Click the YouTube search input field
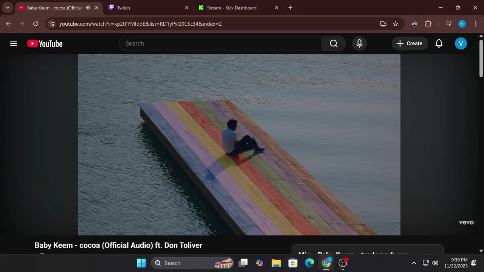Viewport: 484px width, 272px height. (x=220, y=43)
